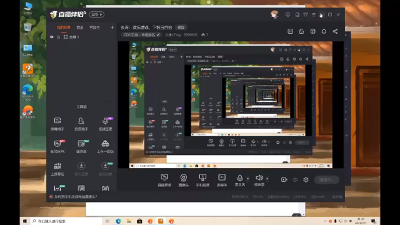The width and height of the screenshot is (400, 225).
Task: Add a new scene with plus button
Action: (x=112, y=27)
